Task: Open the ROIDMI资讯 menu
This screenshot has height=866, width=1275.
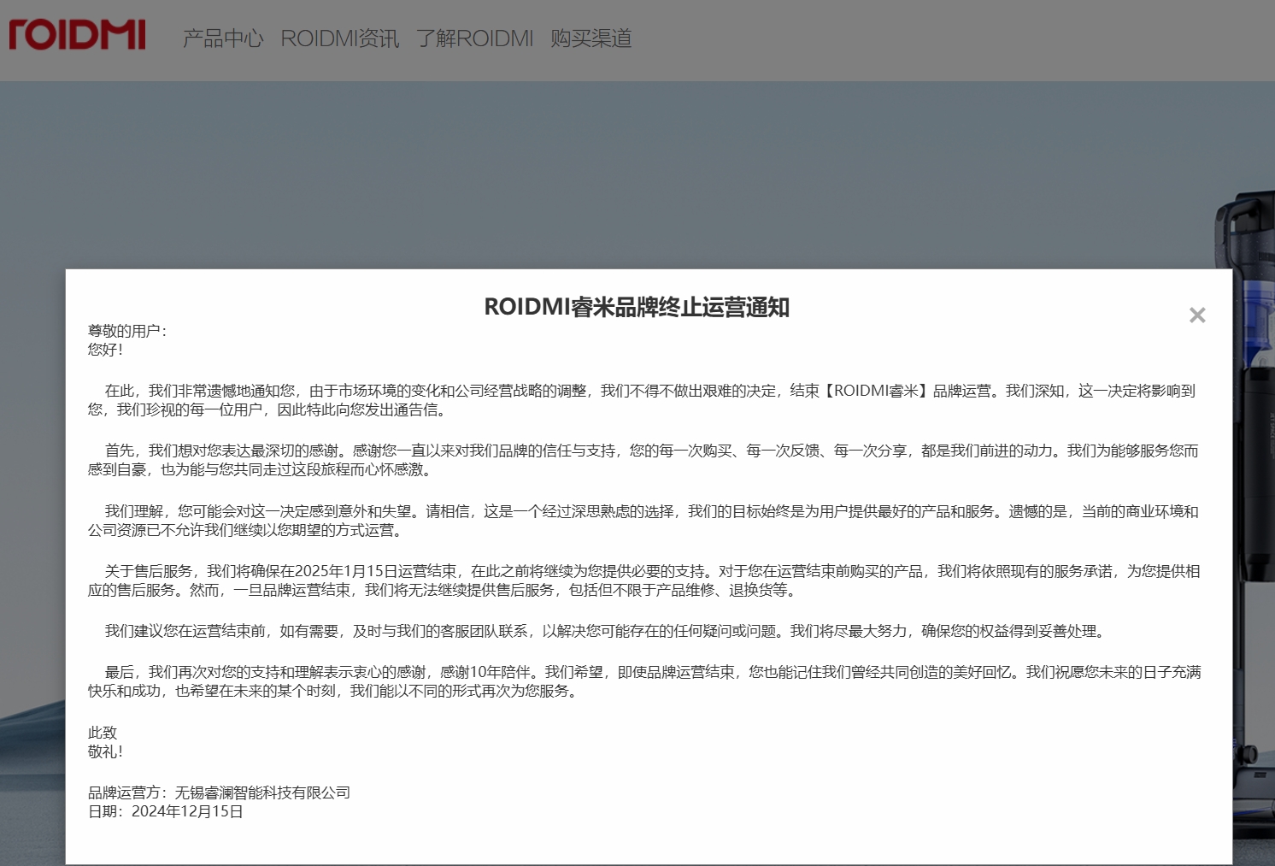Action: (340, 38)
